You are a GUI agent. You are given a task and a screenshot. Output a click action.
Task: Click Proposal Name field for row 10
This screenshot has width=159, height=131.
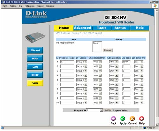67,103
